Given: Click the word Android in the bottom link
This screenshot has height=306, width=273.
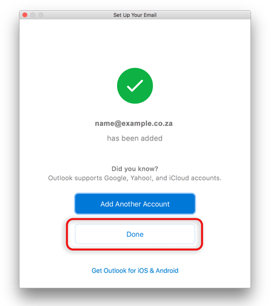Looking at the screenshot, I should [167, 270].
